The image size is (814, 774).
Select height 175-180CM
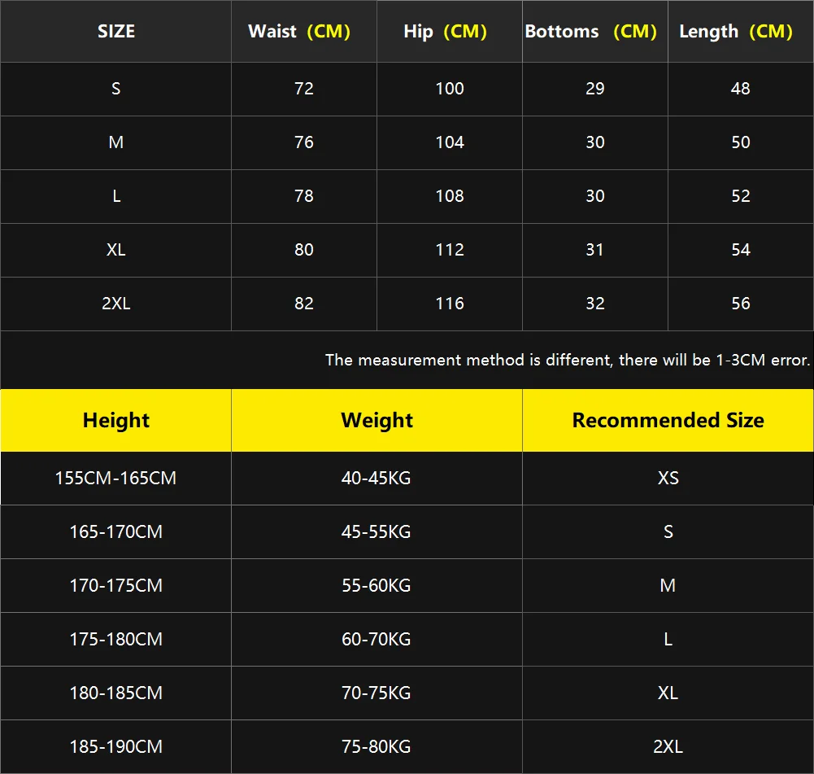116,640
